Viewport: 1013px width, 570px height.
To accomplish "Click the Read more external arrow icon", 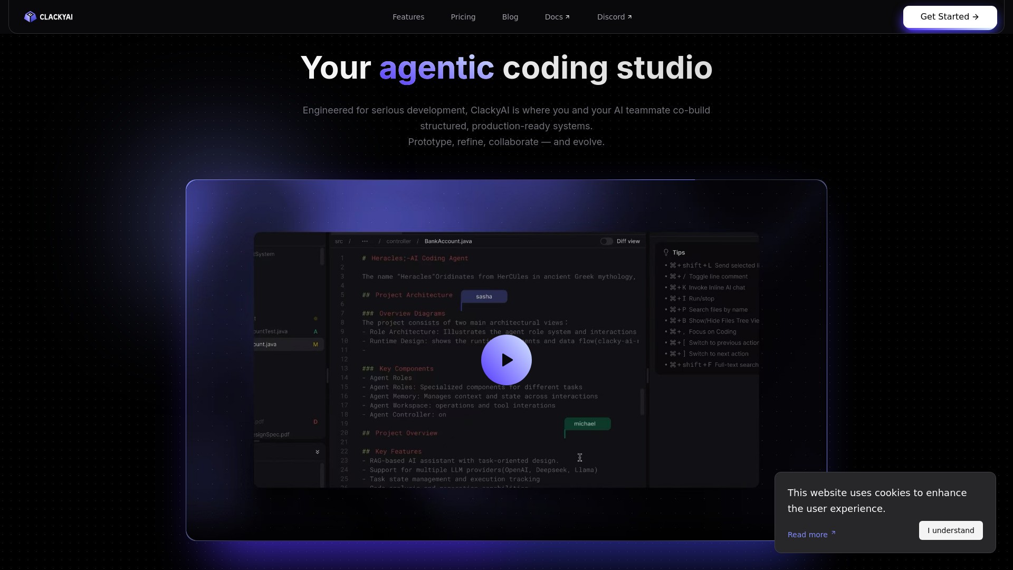I will 834,533.
